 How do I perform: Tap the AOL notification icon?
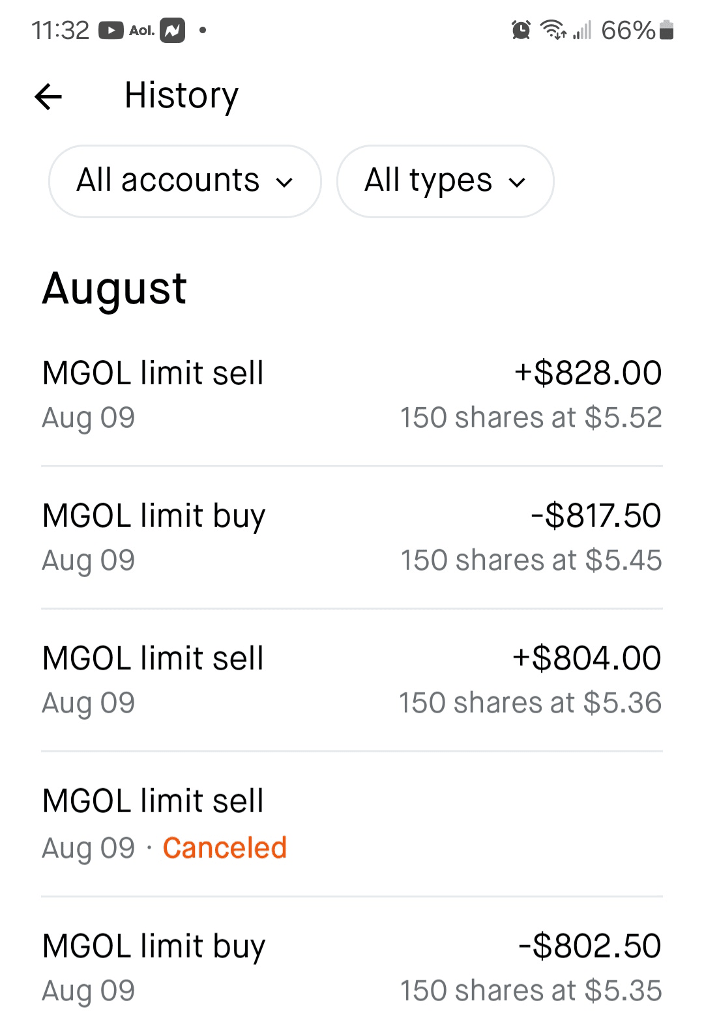point(141,31)
